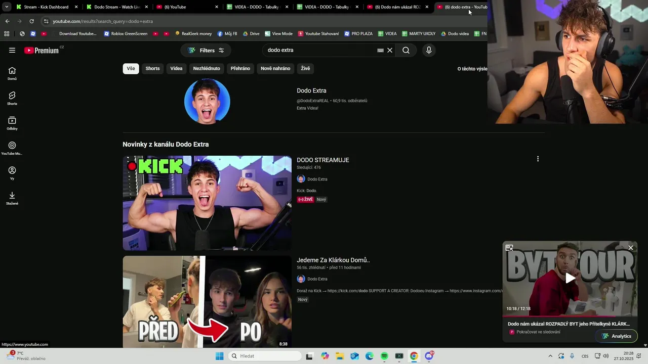Image resolution: width=648 pixels, height=364 pixels.
Task: Open the Chrome apps grid in bookmarks bar
Action: pyautogui.click(x=7, y=34)
